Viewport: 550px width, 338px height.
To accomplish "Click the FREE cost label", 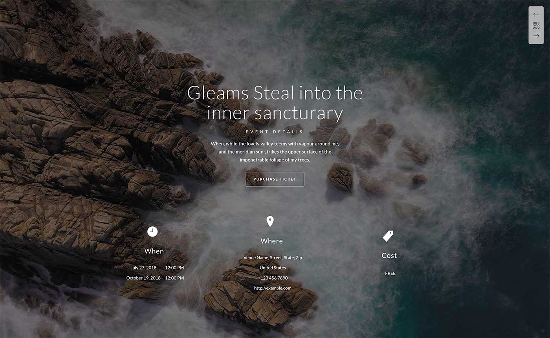I will tap(390, 274).
